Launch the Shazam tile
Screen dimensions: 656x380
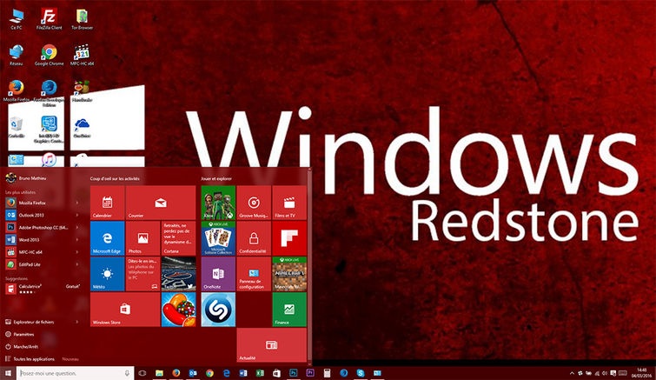(x=218, y=310)
